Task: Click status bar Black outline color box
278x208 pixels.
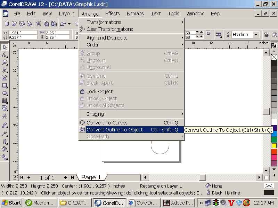Action: [269, 193]
